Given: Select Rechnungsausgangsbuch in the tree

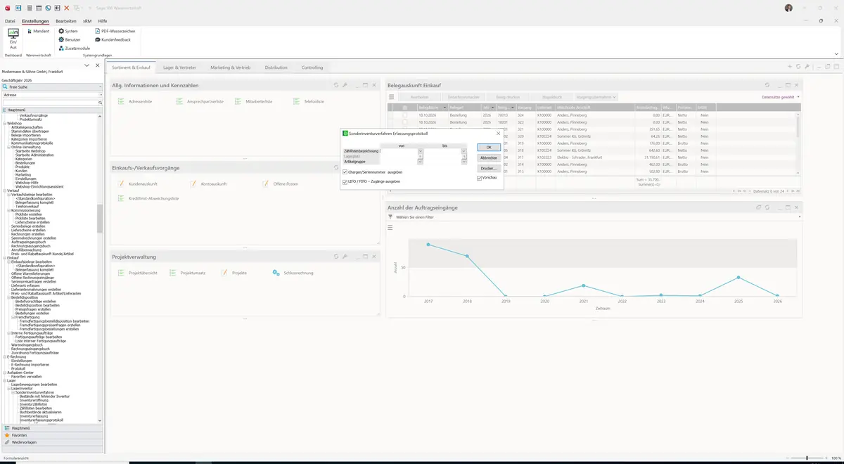Looking at the screenshot, I should tap(30, 246).
